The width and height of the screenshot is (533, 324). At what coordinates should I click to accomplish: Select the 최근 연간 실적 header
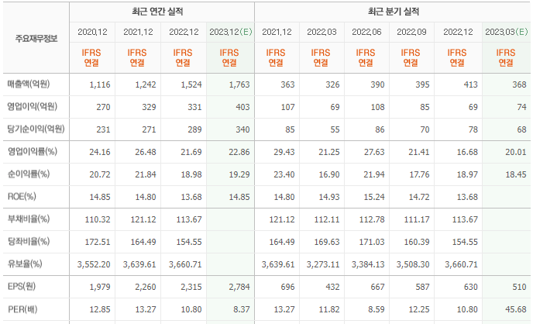157,12
